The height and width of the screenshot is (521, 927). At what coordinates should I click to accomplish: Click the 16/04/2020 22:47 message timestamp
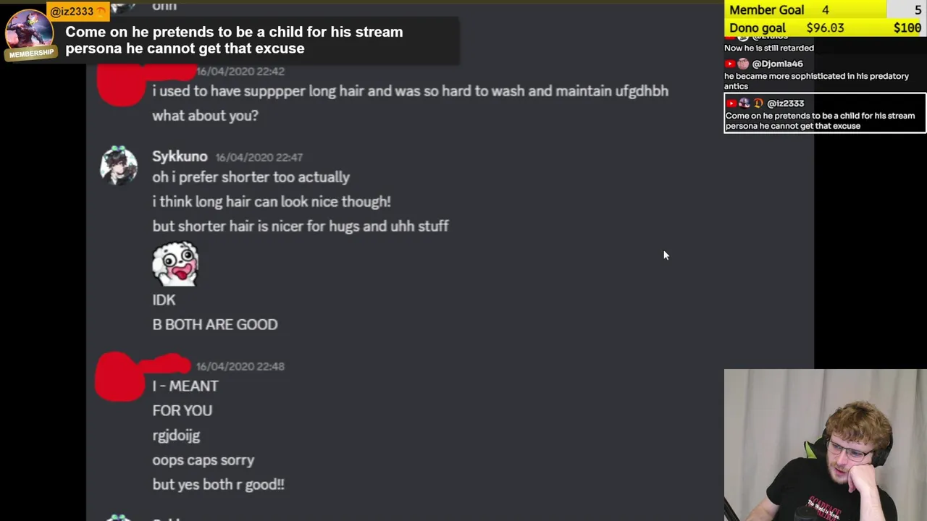[x=259, y=158]
